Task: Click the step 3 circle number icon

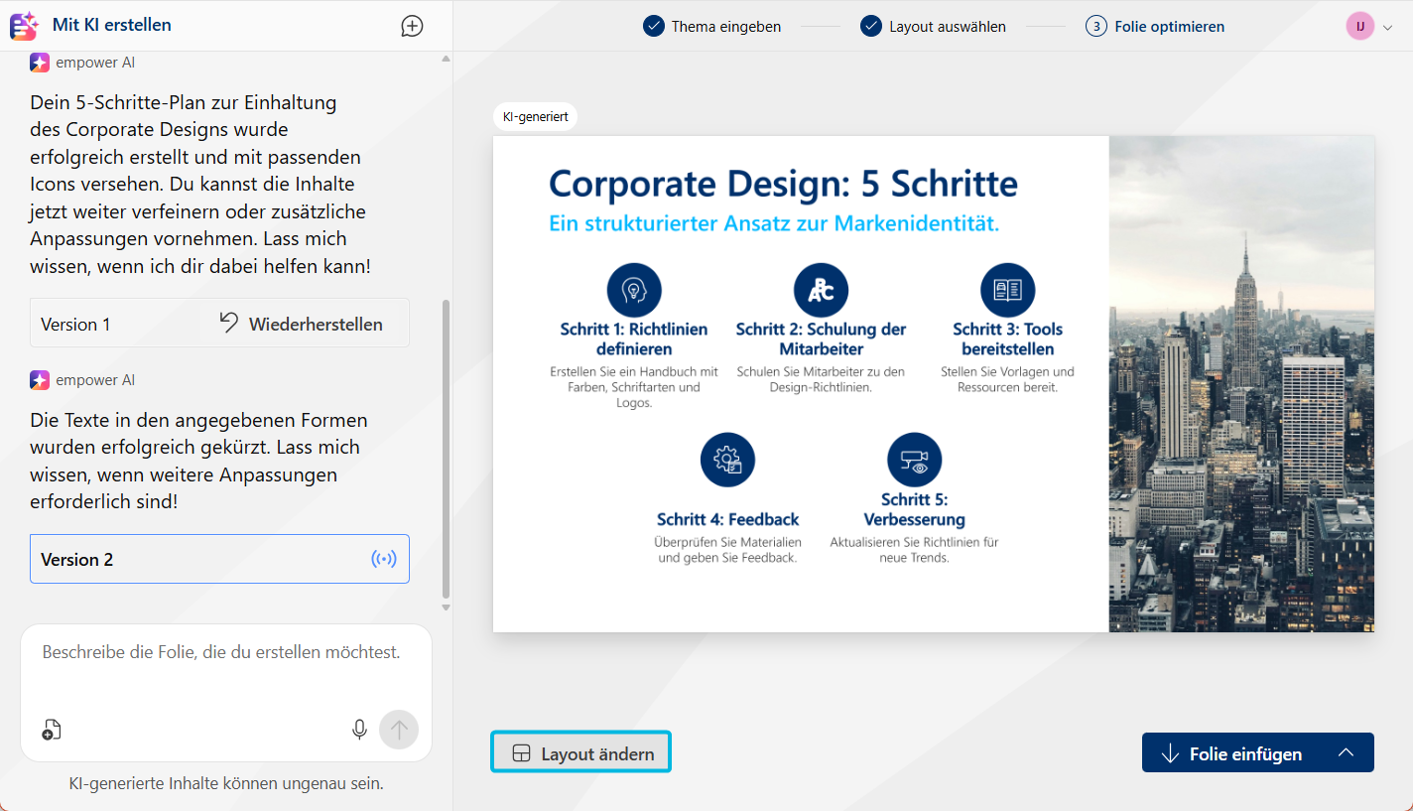Action: tap(1095, 26)
